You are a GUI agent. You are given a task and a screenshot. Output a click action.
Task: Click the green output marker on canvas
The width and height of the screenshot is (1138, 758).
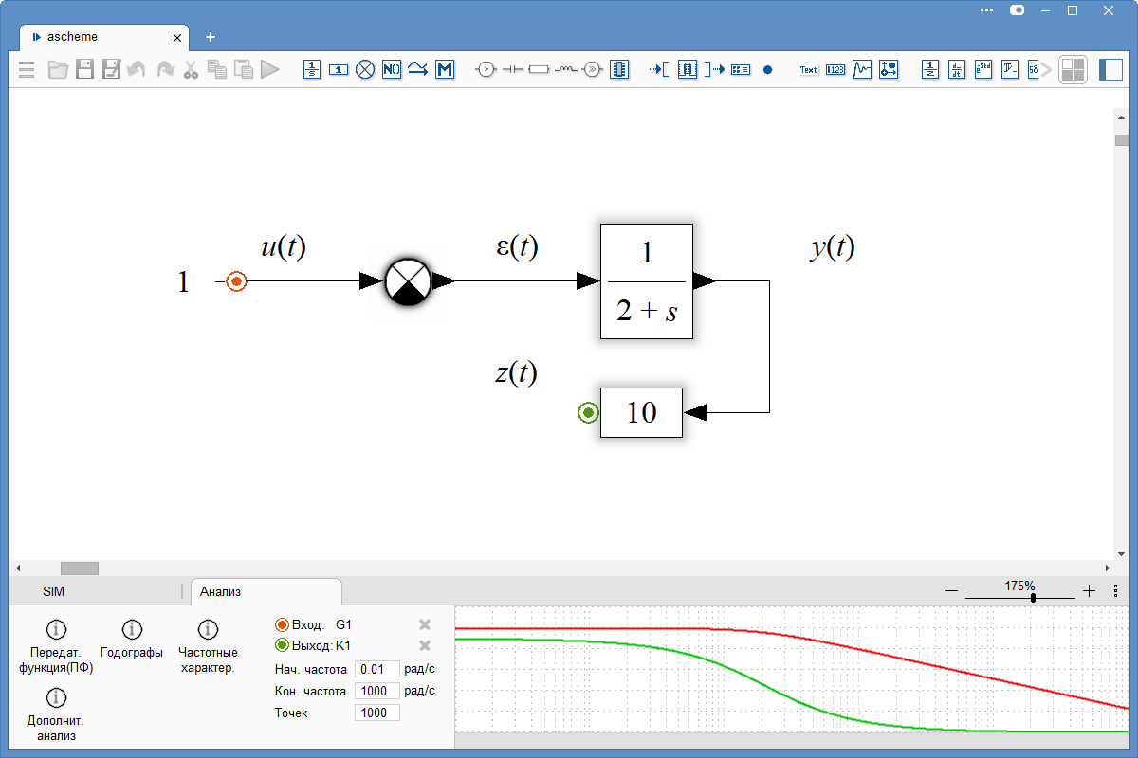click(x=588, y=412)
